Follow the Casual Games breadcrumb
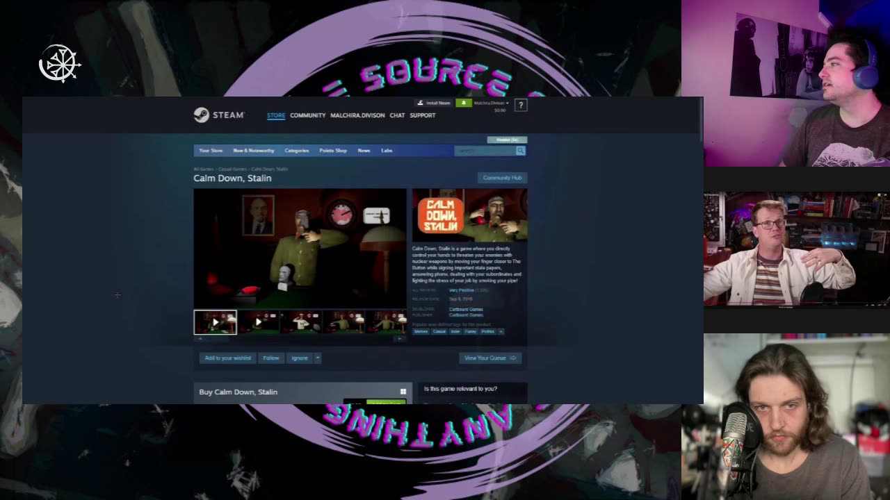Image resolution: width=890 pixels, height=500 pixels. coord(232,169)
